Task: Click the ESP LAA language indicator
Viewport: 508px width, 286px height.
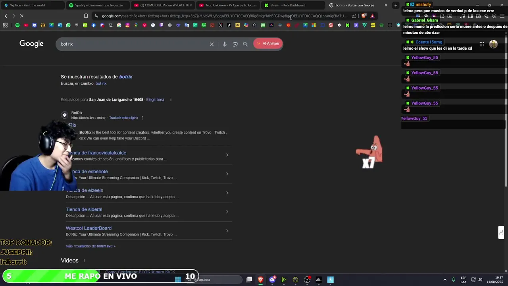Action: [464, 280]
